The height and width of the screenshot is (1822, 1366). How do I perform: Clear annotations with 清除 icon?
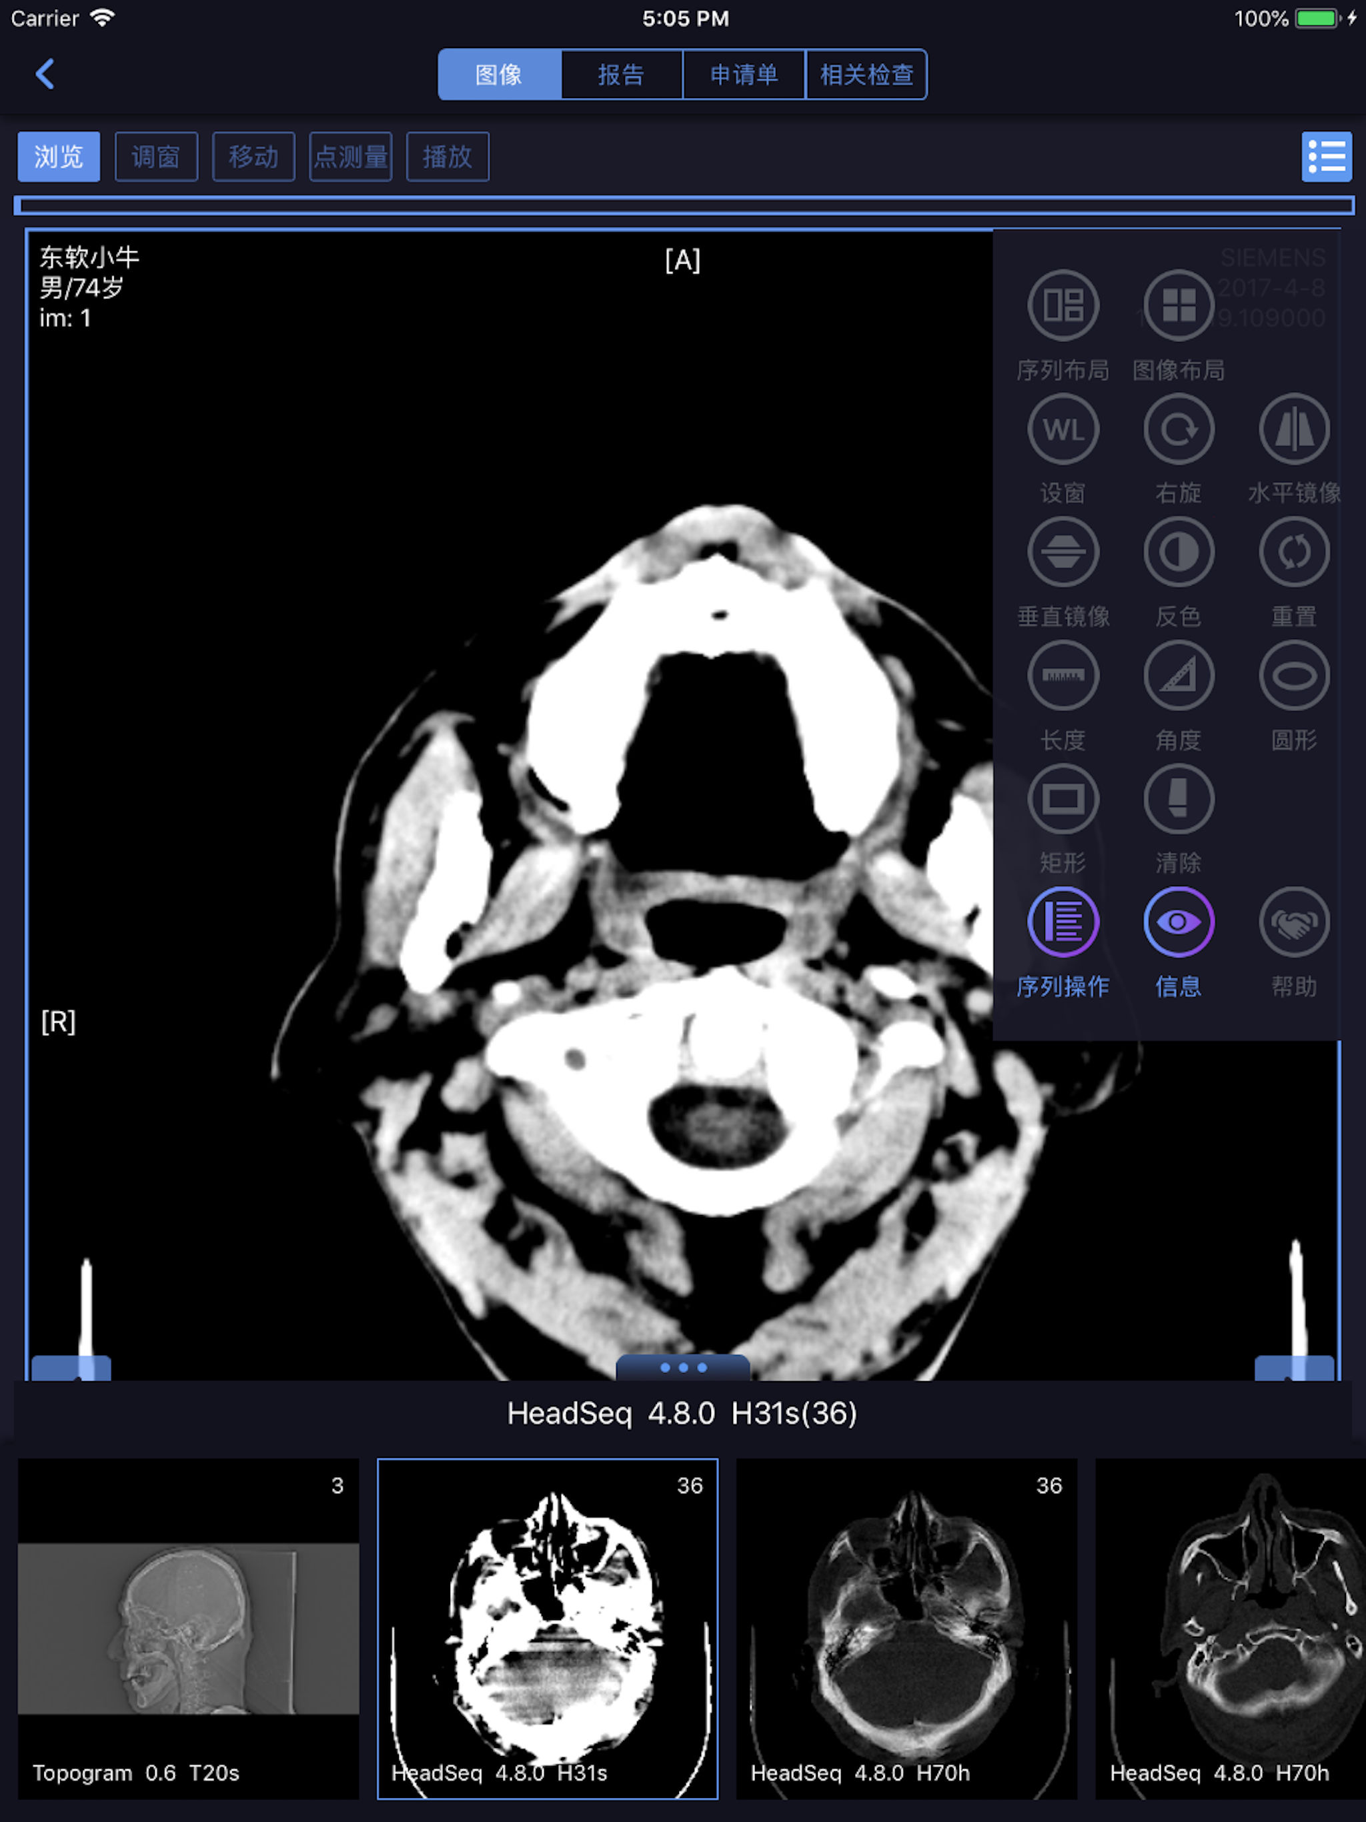[x=1178, y=799]
